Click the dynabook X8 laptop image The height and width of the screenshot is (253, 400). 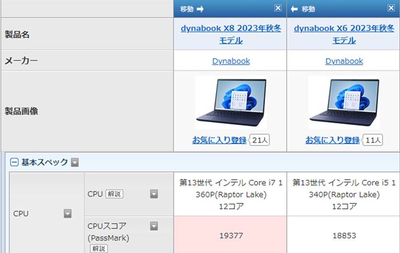[x=231, y=103]
